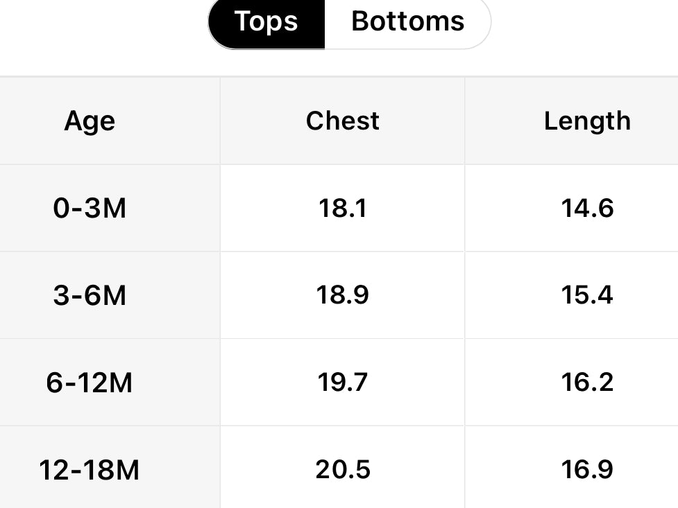The height and width of the screenshot is (508, 678).
Task: Click the Age column header
Action: pos(90,121)
